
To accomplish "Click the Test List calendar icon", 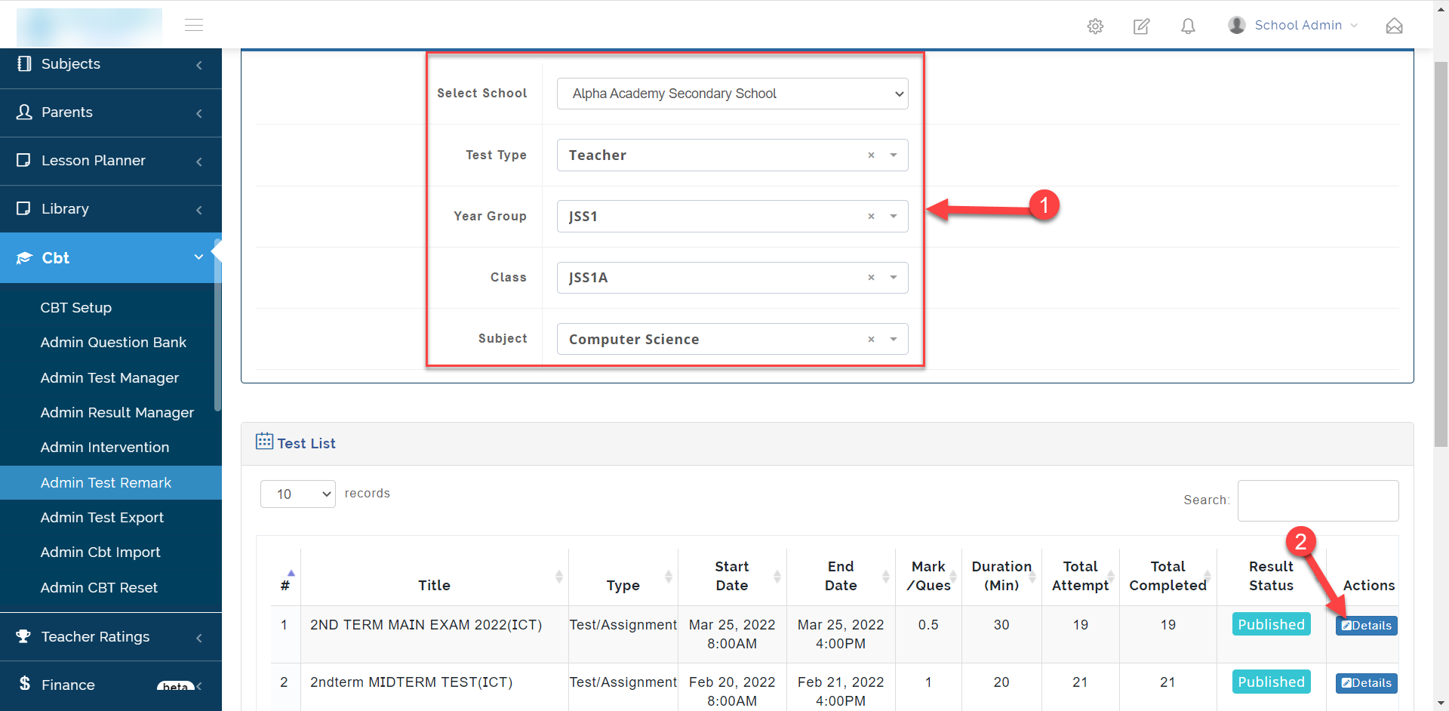I will point(264,442).
